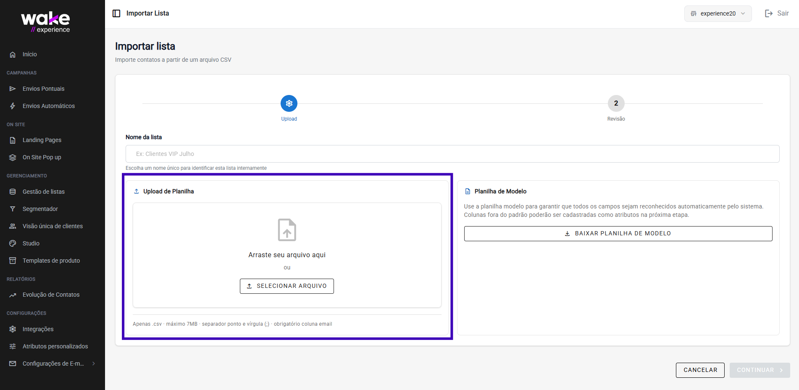Viewport: 799px width, 390px height.
Task: Click the 'Use a planilha modelo' description text
Action: tap(614, 211)
